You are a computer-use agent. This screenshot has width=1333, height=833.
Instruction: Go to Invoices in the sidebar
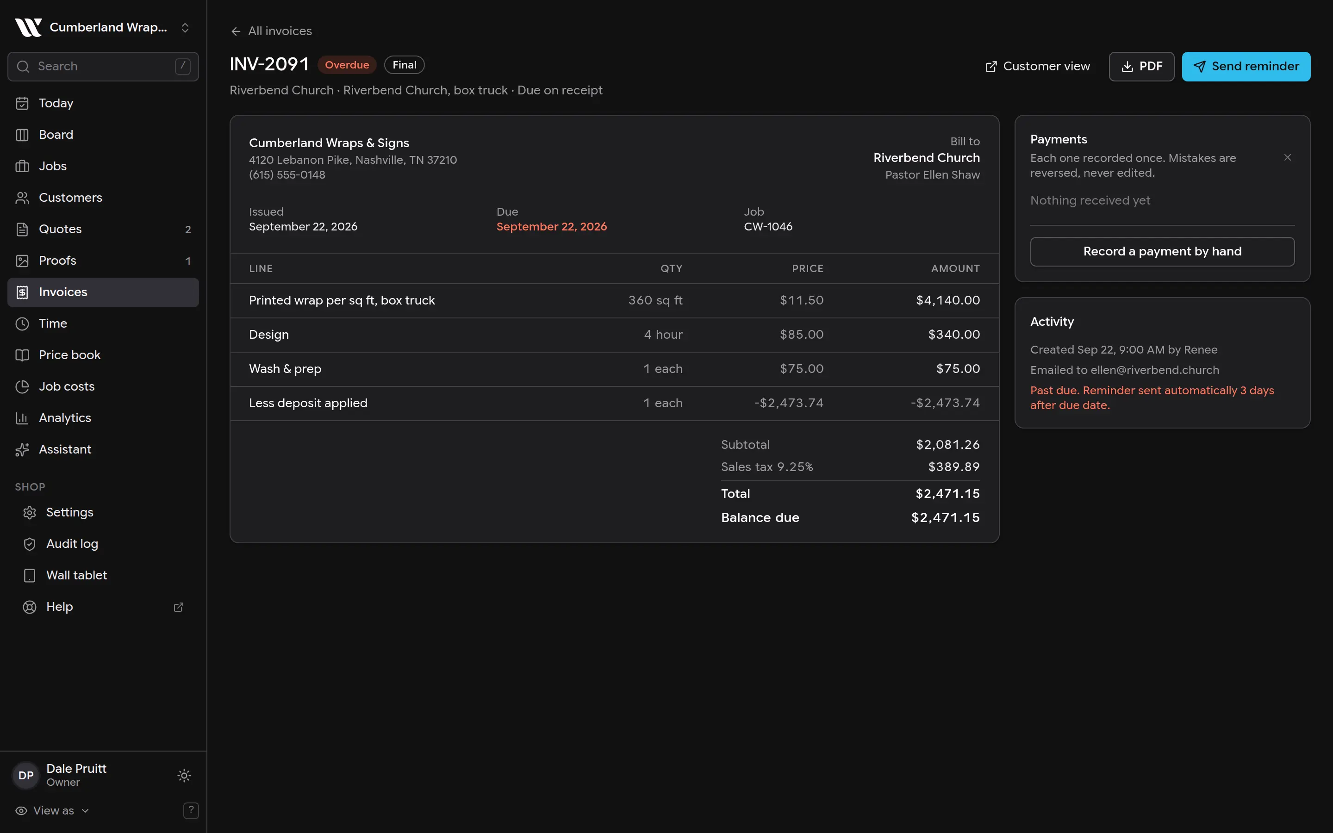click(x=103, y=292)
